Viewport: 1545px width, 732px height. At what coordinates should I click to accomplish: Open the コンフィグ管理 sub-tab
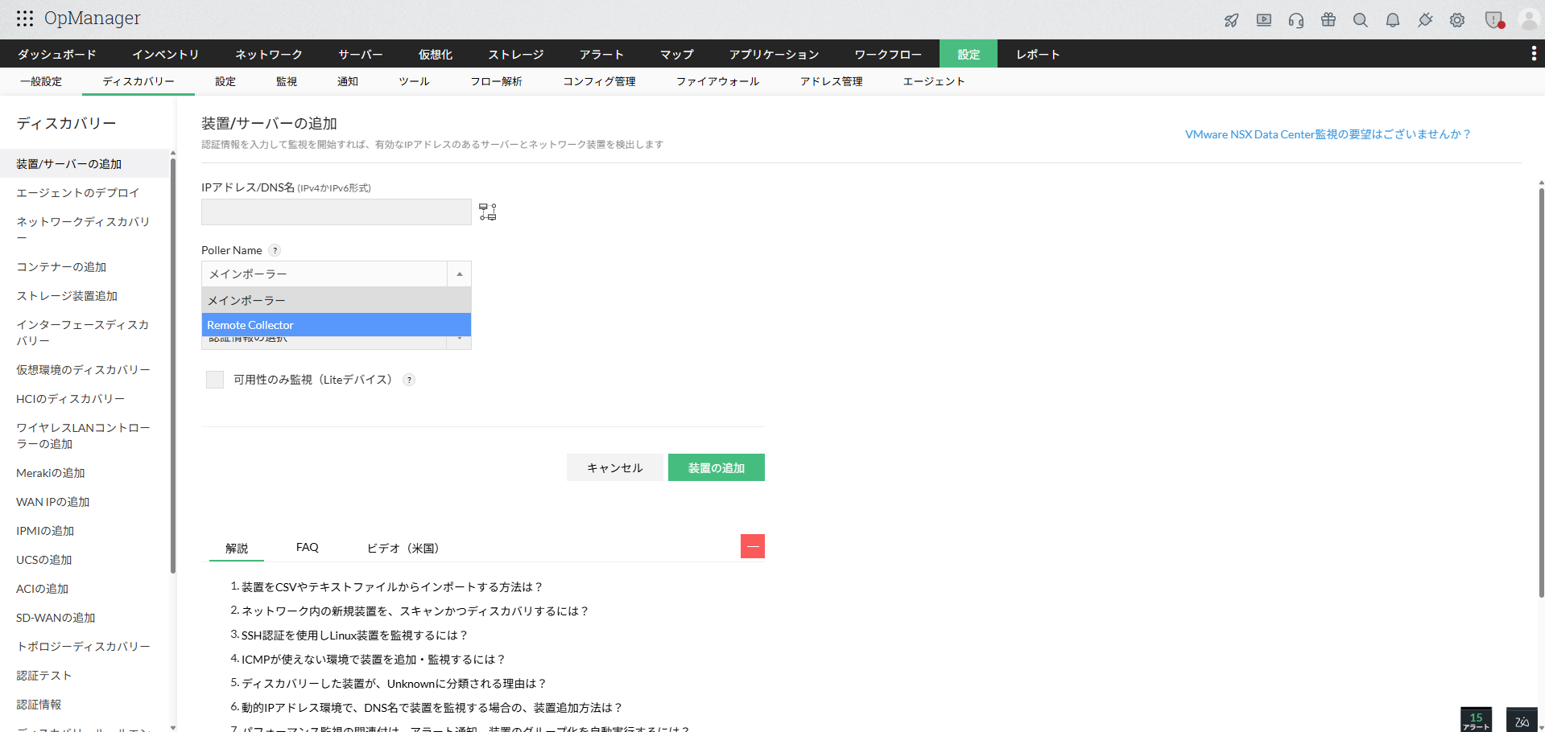(x=600, y=81)
